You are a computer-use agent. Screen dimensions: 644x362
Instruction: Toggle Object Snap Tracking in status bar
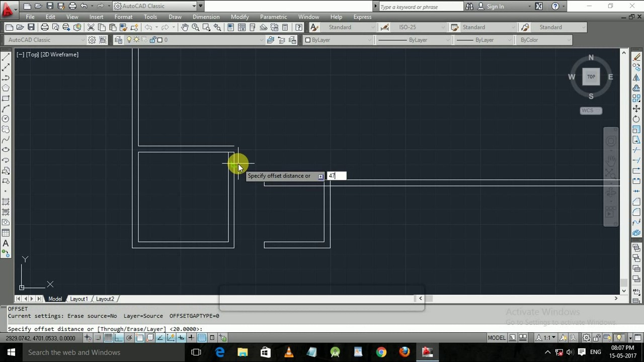pyautogui.click(x=160, y=338)
